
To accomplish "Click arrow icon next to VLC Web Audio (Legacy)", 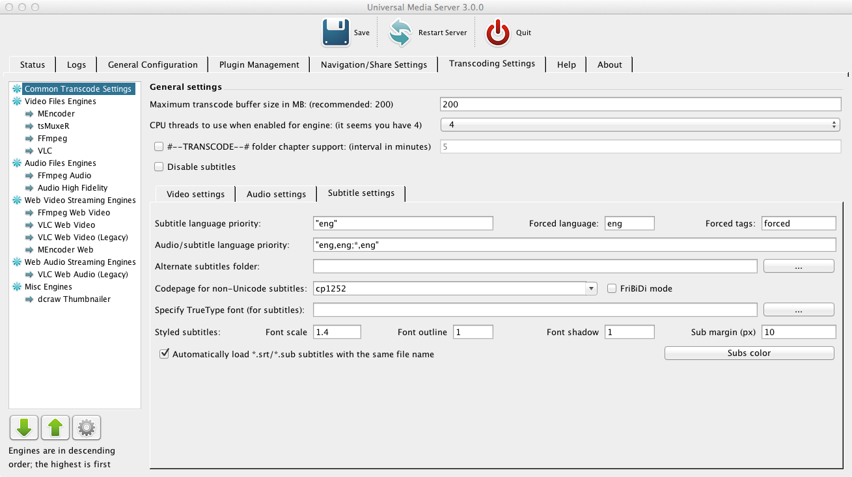I will click(29, 275).
